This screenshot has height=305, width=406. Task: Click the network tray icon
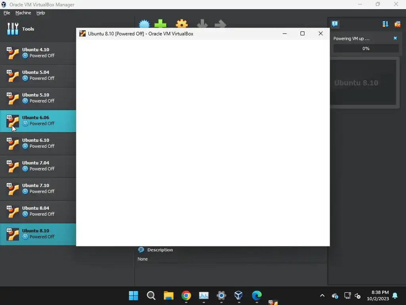coord(347,295)
